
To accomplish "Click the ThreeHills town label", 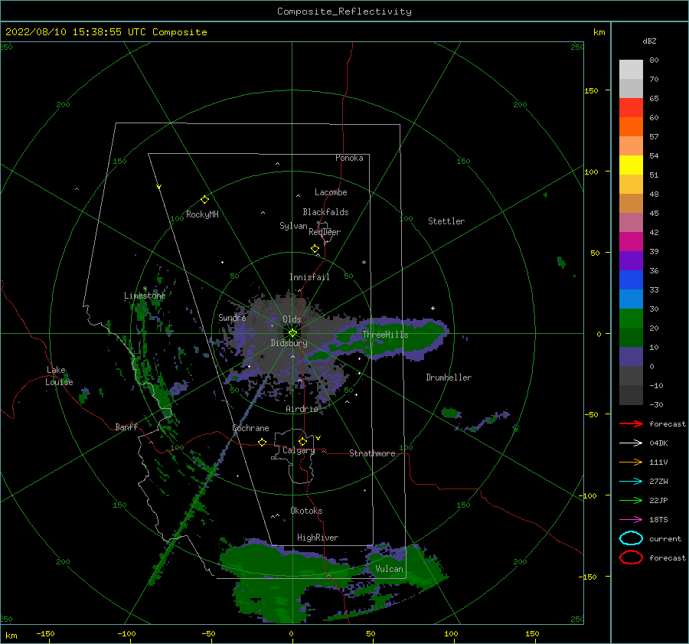I will [385, 335].
